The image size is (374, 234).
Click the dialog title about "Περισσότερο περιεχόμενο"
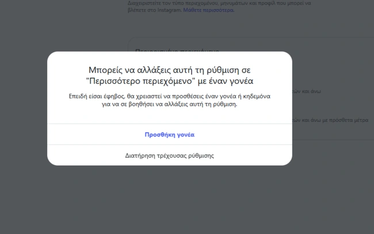(169, 75)
